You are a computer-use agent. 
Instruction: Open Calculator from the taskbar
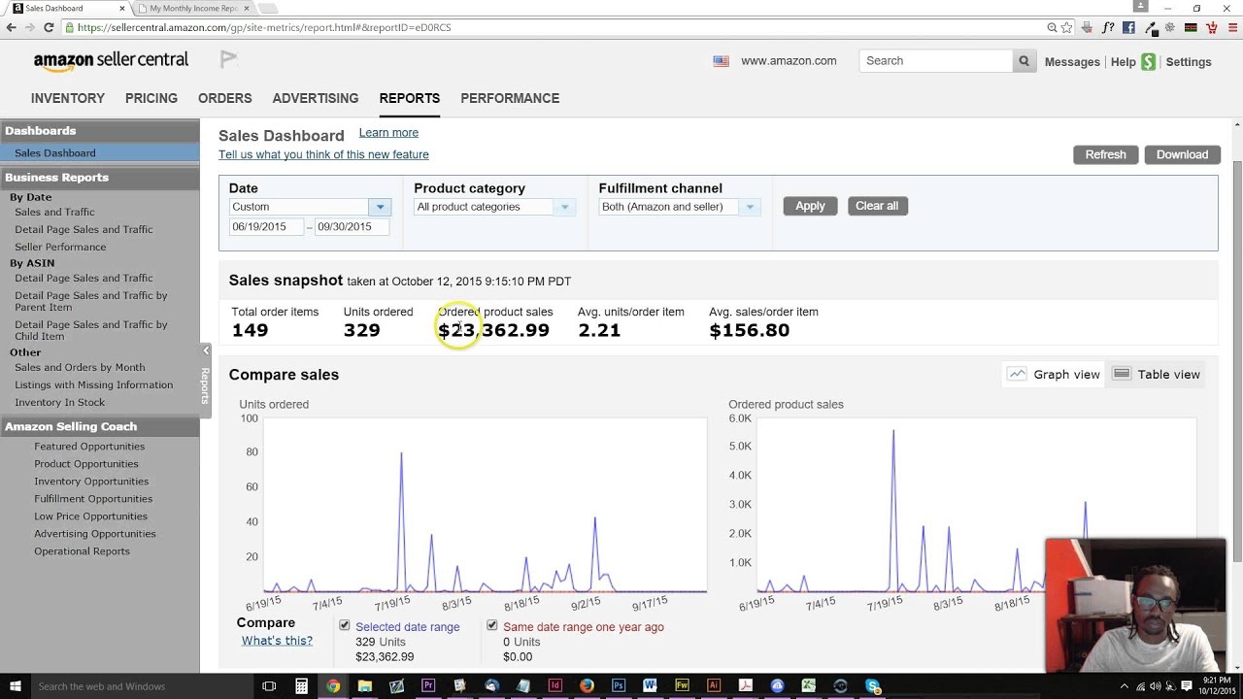pyautogui.click(x=301, y=686)
